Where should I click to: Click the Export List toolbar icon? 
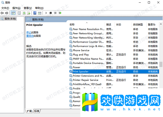(x=29, y=13)
